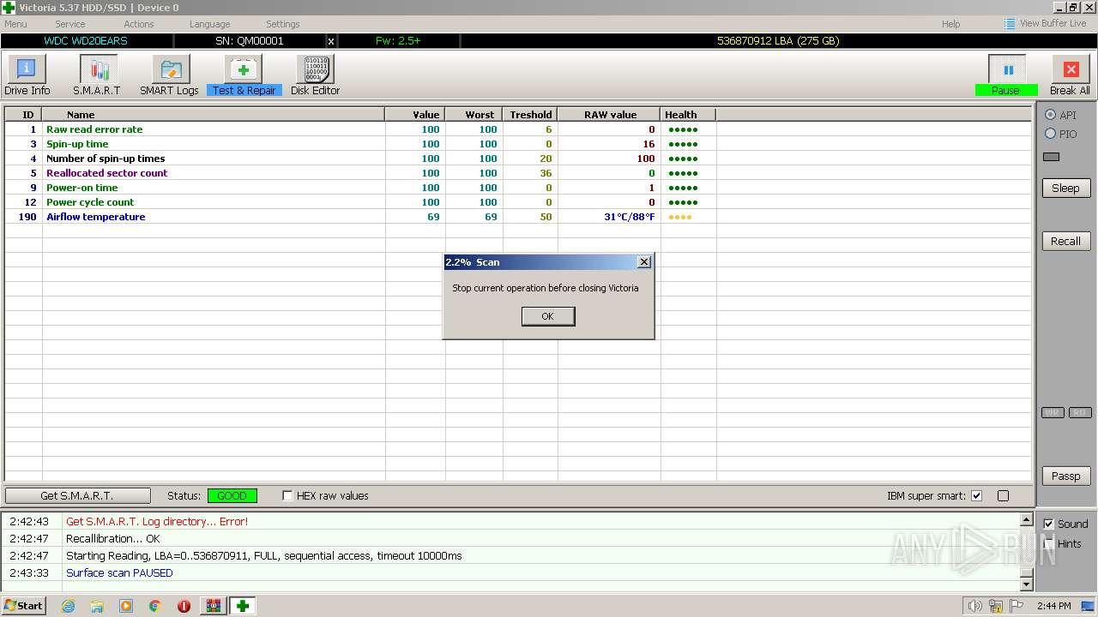Open the Help menu
1098x617 pixels.
(950, 24)
